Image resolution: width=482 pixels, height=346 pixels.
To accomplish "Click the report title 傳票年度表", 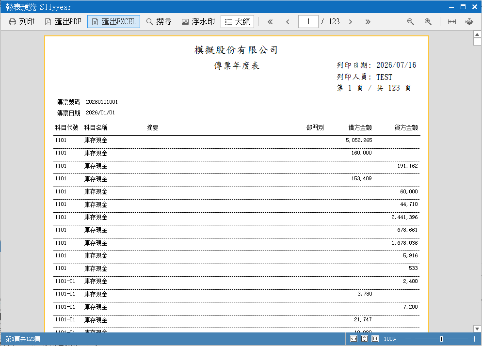I will [237, 65].
